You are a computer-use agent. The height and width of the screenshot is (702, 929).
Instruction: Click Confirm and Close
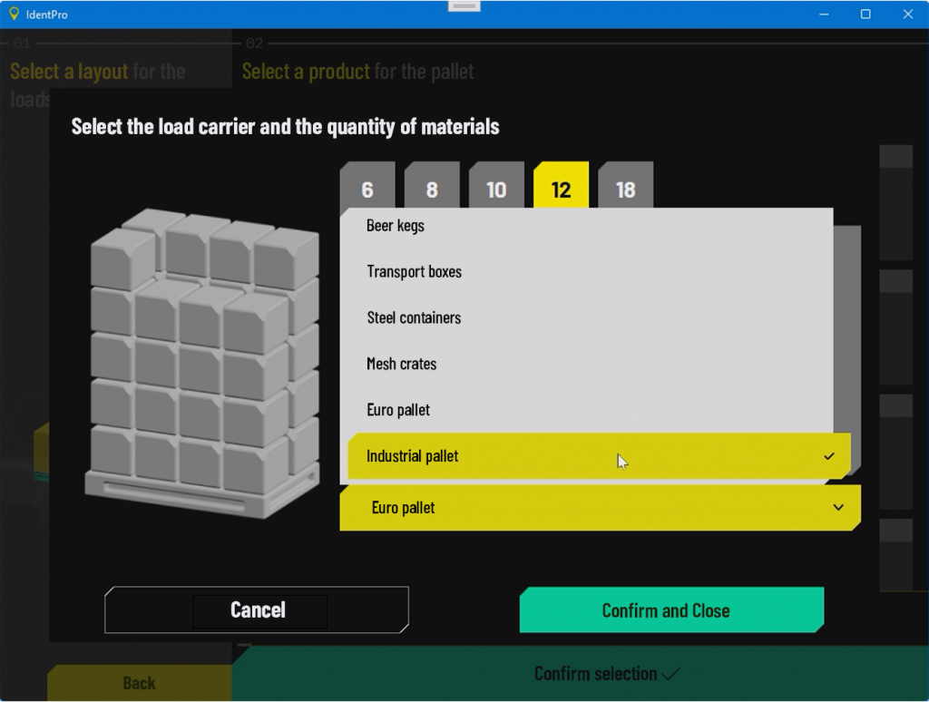tap(672, 610)
